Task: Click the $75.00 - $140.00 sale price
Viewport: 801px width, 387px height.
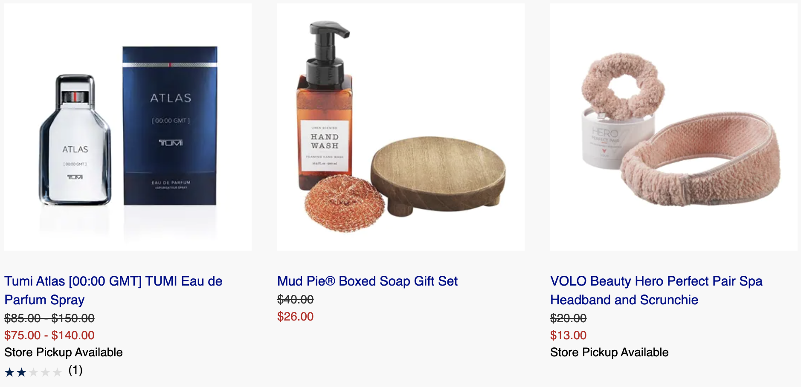Action: click(x=49, y=335)
